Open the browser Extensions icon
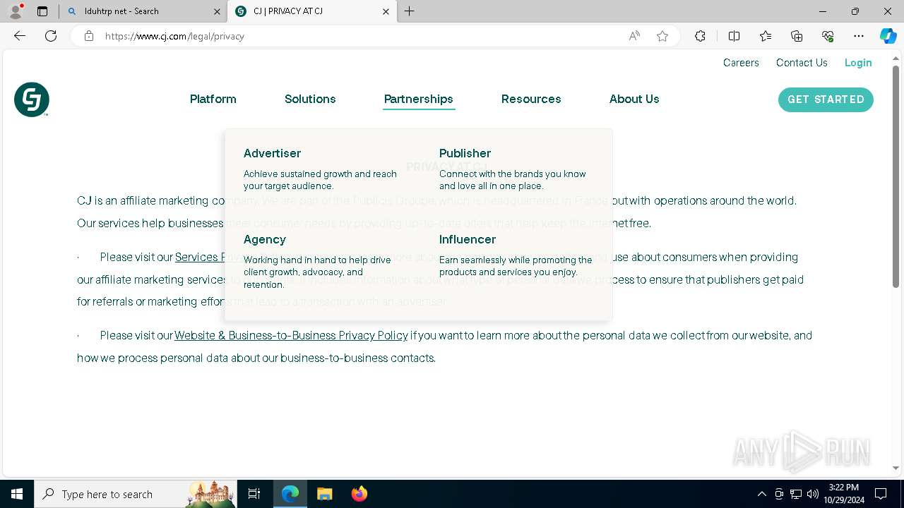 click(x=700, y=36)
